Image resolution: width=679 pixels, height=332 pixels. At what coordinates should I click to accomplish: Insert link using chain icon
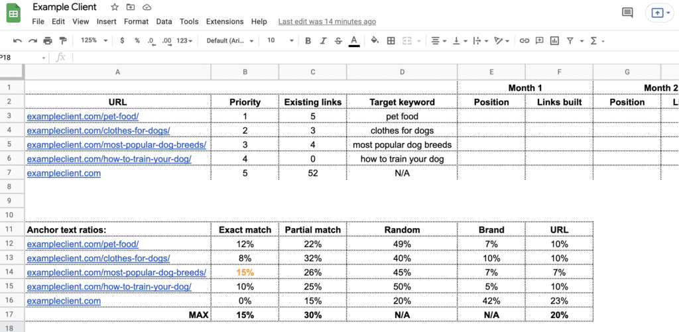[525, 40]
